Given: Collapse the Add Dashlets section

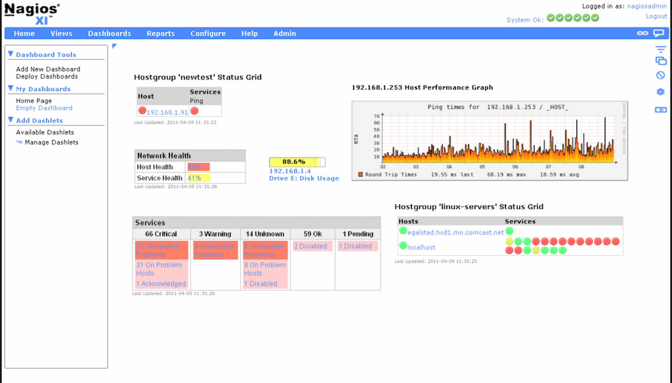Looking at the screenshot, I should (x=10, y=120).
